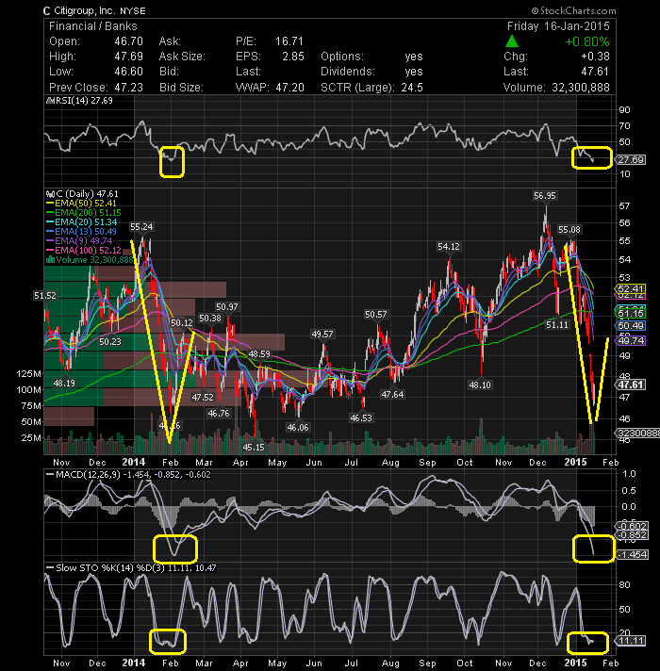Click the 46.53 low price label
This screenshot has width=660, height=671.
point(361,417)
